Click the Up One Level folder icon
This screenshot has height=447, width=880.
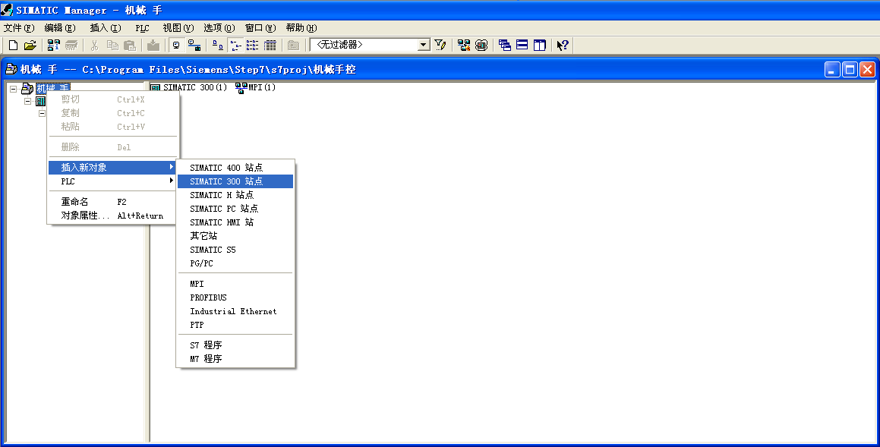click(x=293, y=46)
